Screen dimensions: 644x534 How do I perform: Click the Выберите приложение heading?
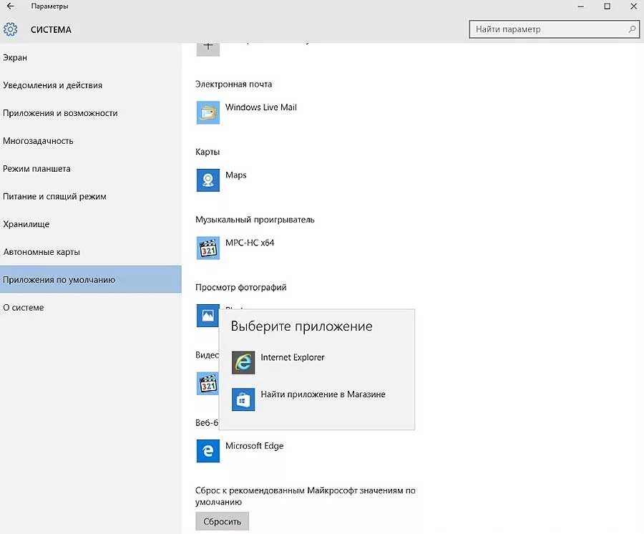coord(301,326)
